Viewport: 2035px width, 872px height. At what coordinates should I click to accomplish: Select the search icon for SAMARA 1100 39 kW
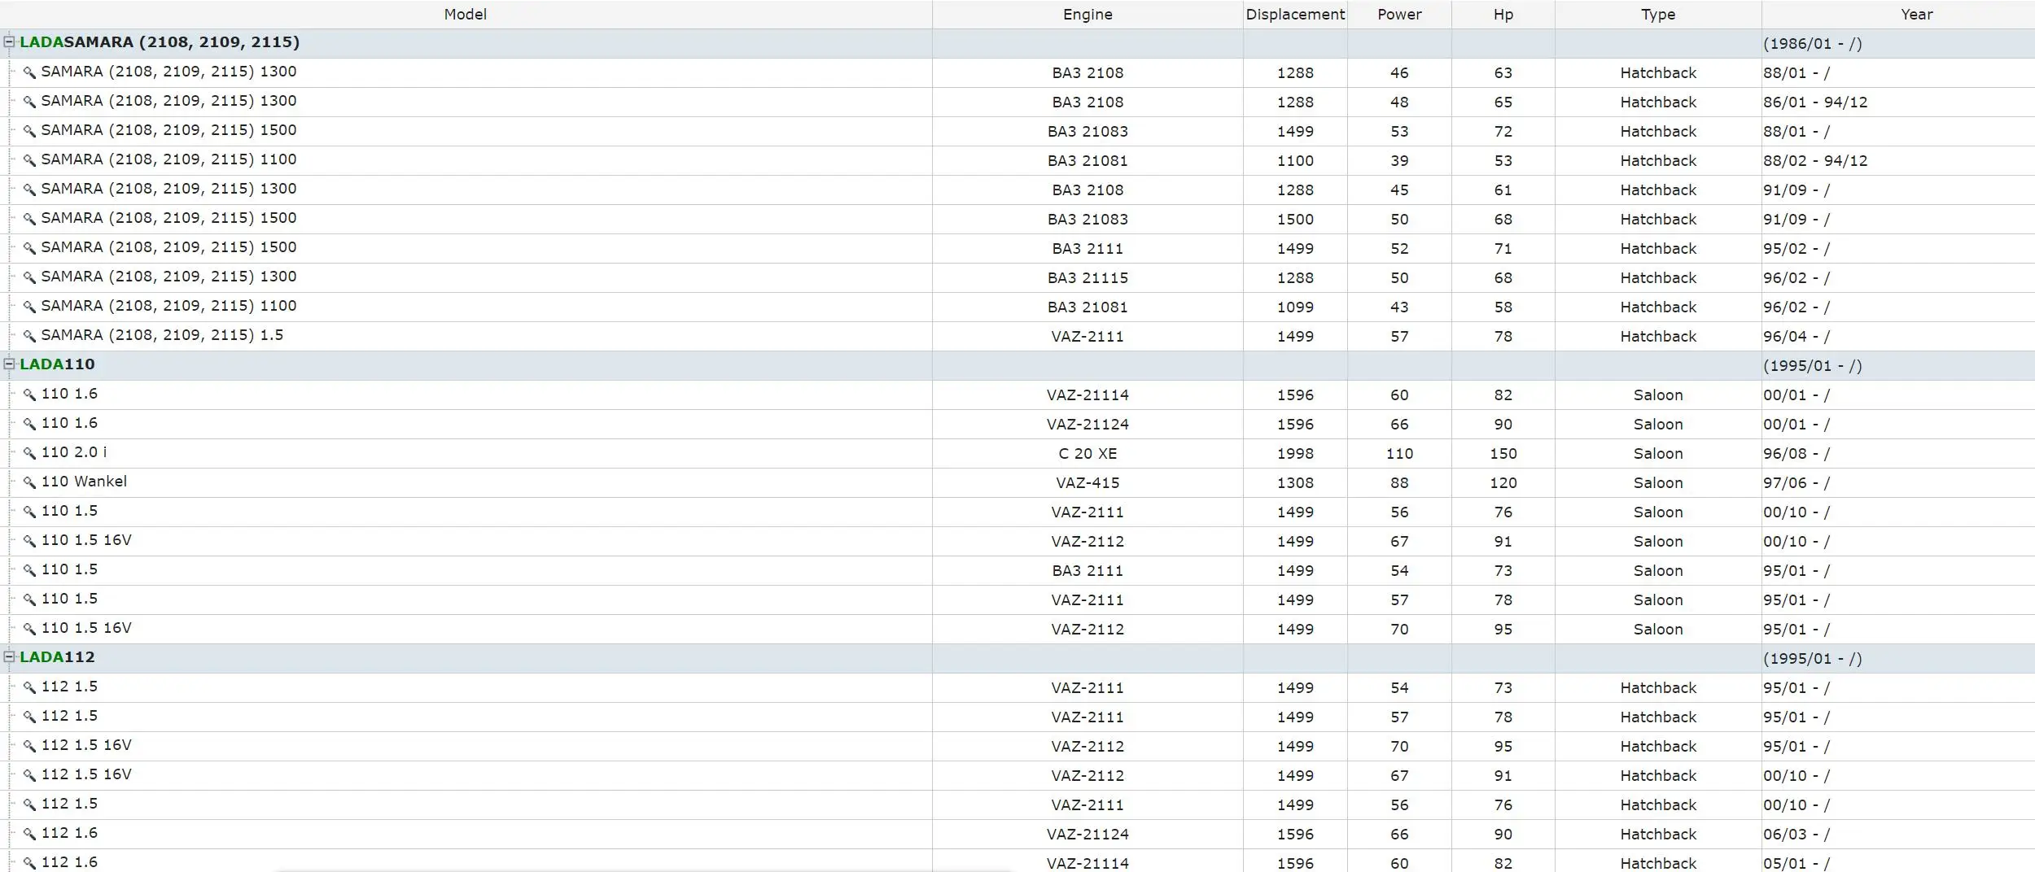click(29, 160)
